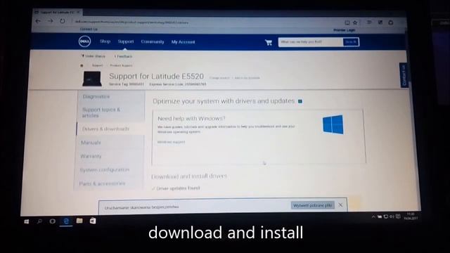Click the taskbar search icon
This screenshot has width=450, height=253.
coord(39,221)
